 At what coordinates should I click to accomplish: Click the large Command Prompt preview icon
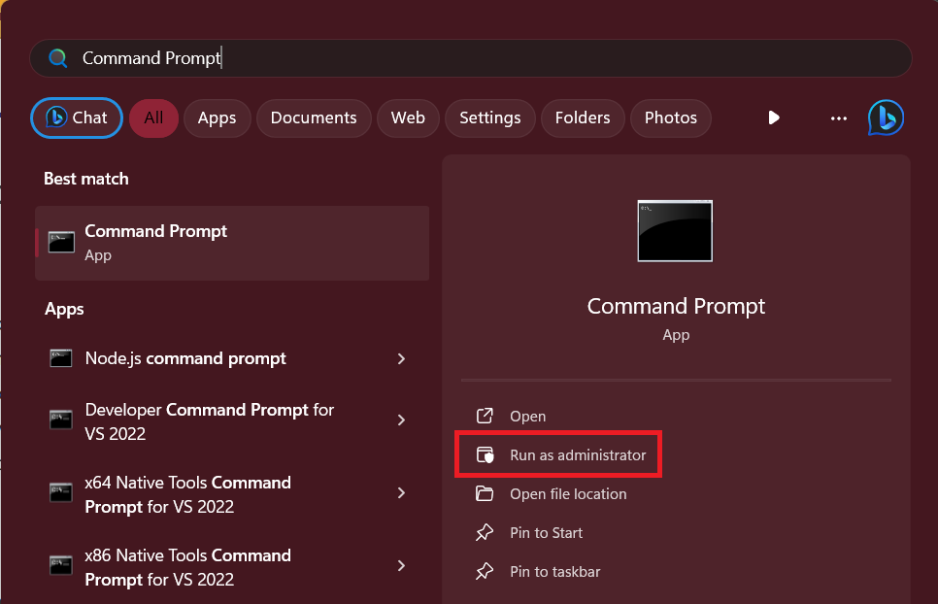(675, 231)
